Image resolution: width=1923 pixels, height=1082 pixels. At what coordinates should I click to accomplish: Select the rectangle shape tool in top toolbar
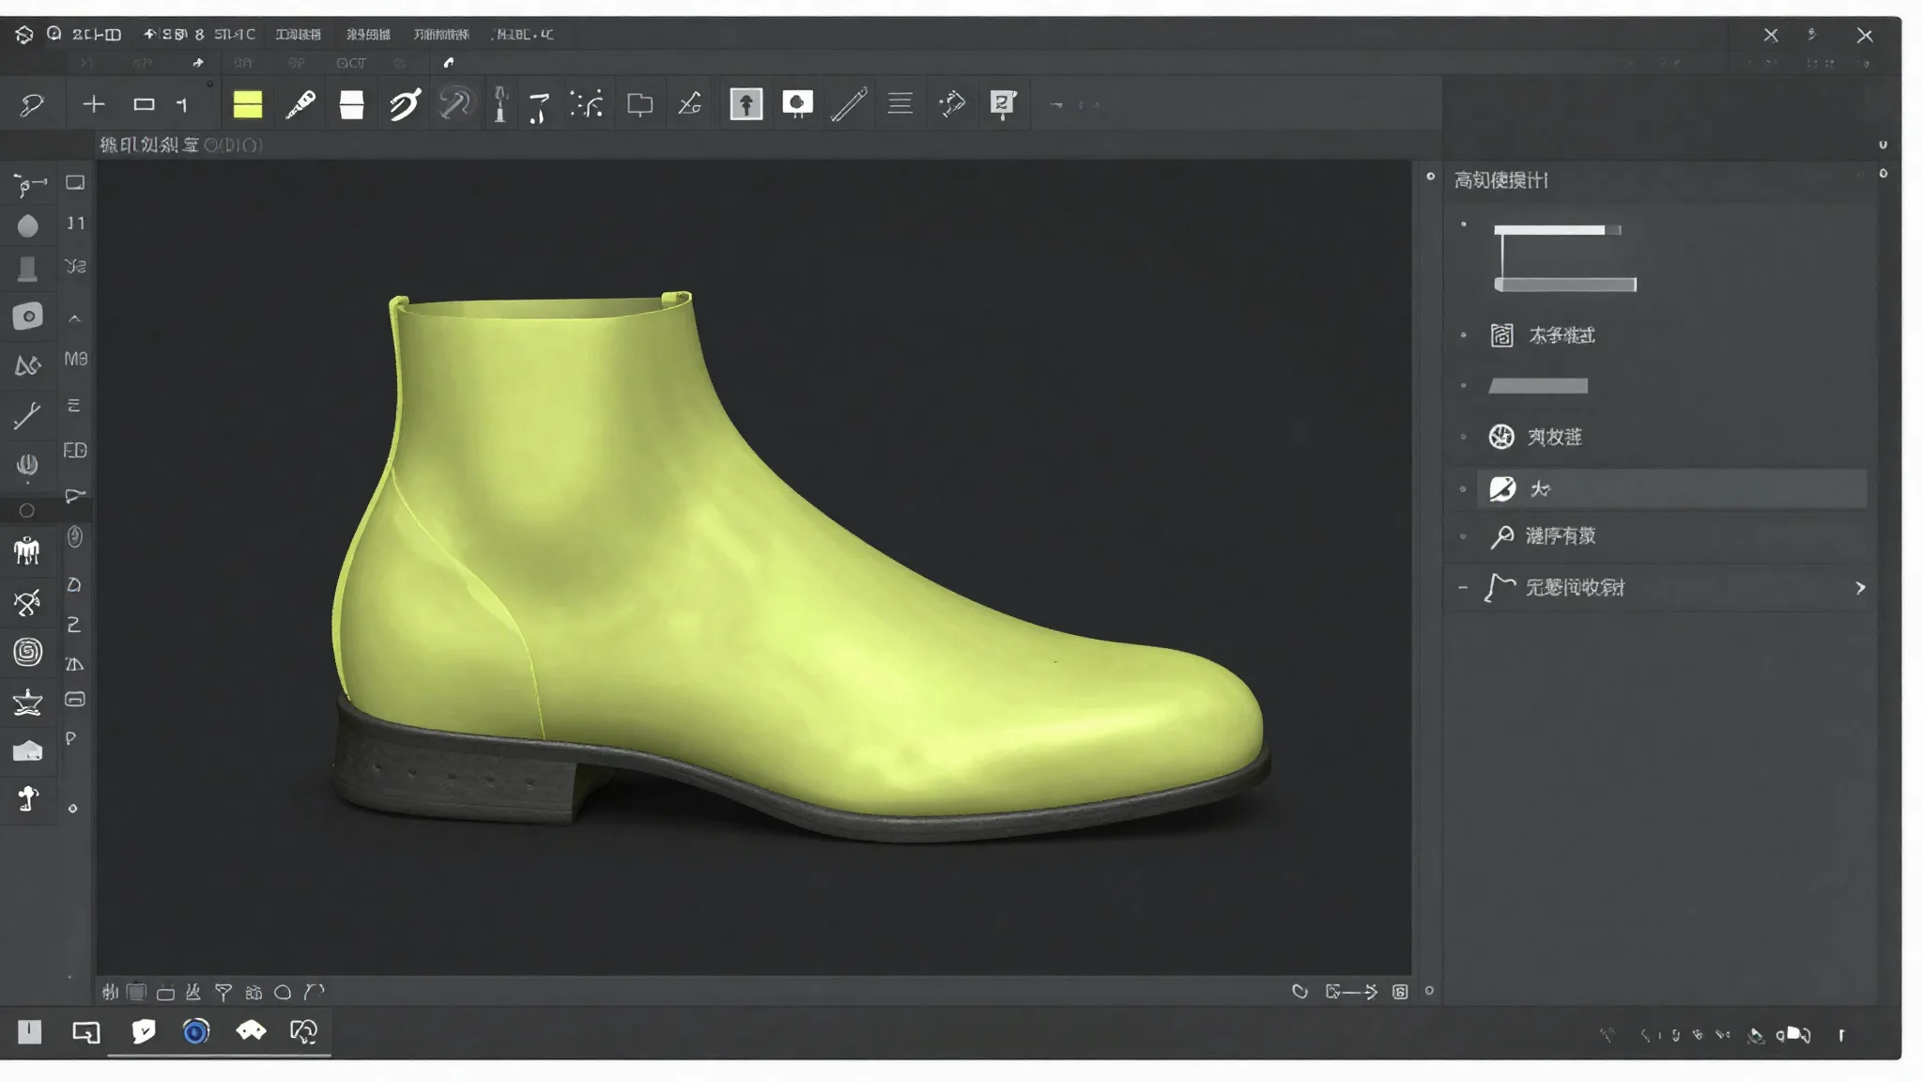tap(144, 104)
